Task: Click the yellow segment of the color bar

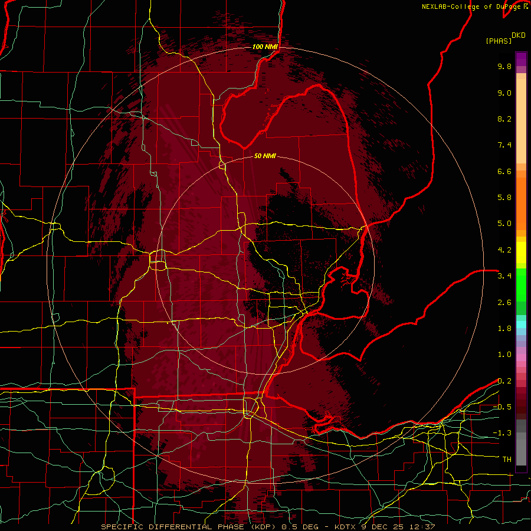Action: click(x=521, y=253)
